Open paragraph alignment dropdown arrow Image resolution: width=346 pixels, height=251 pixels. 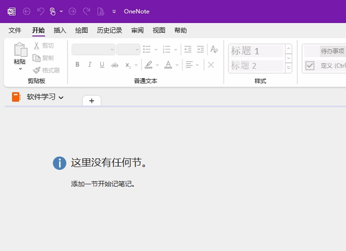coord(197,65)
